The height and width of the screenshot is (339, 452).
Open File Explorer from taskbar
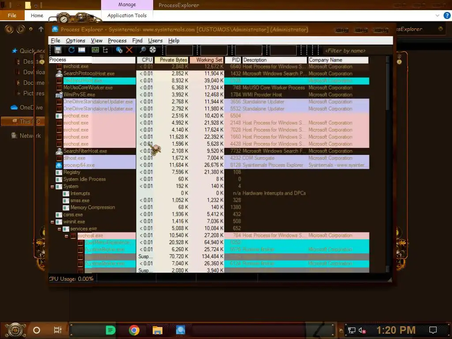point(158,330)
